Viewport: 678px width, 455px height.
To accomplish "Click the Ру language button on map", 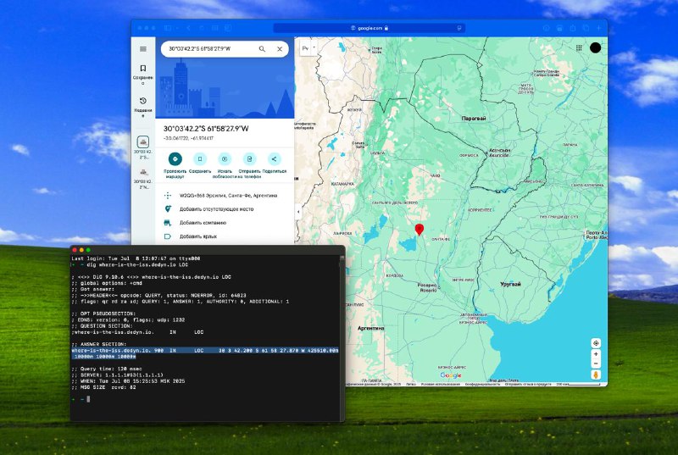I will click(305, 48).
